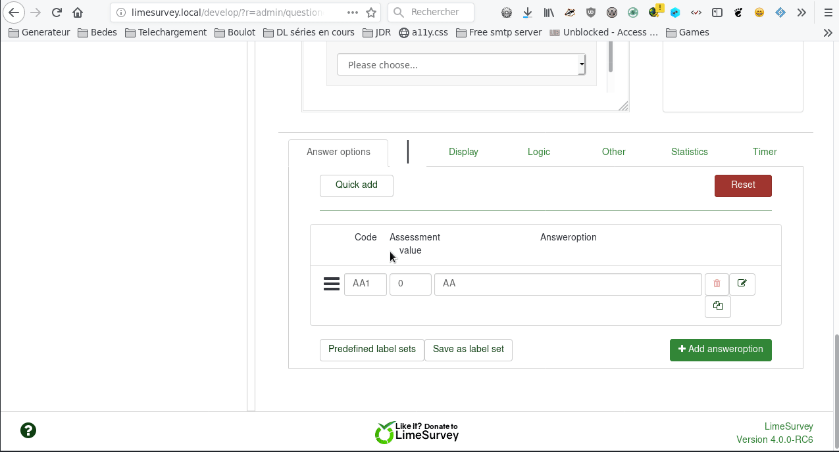Image resolution: width=839 pixels, height=452 pixels.
Task: Click the browser reload icon
Action: click(x=57, y=12)
